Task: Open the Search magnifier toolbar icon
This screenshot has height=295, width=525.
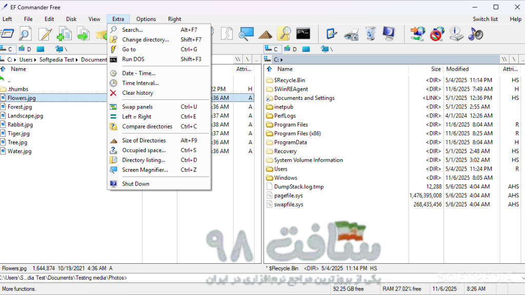Action: click(x=25, y=34)
